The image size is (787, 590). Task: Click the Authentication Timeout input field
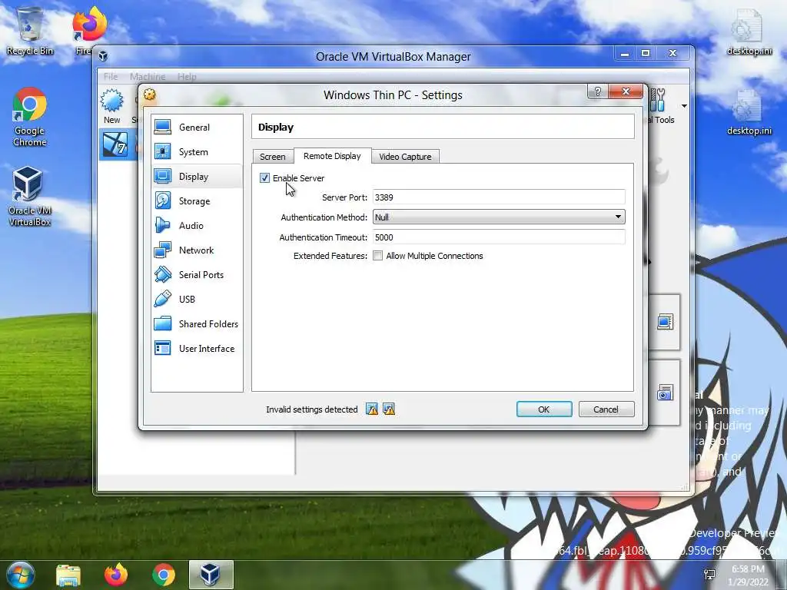click(499, 237)
